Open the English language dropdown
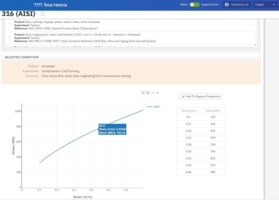The height and width of the screenshot is (200, 279). [265, 5]
